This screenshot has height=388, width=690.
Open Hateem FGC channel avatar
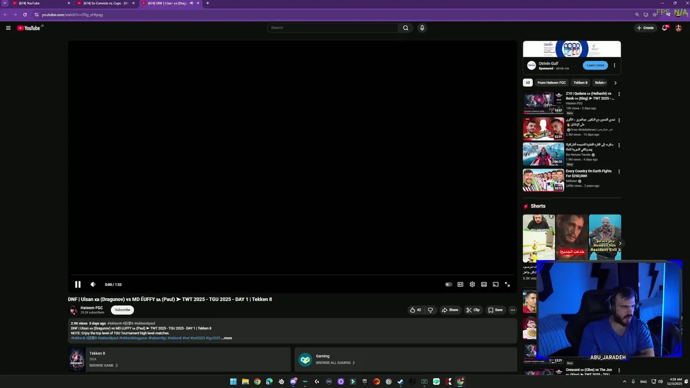[x=73, y=310]
